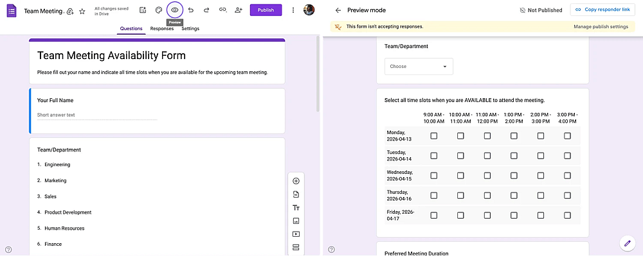The width and height of the screenshot is (643, 256).
Task: Undo the last change
Action: [x=191, y=10]
